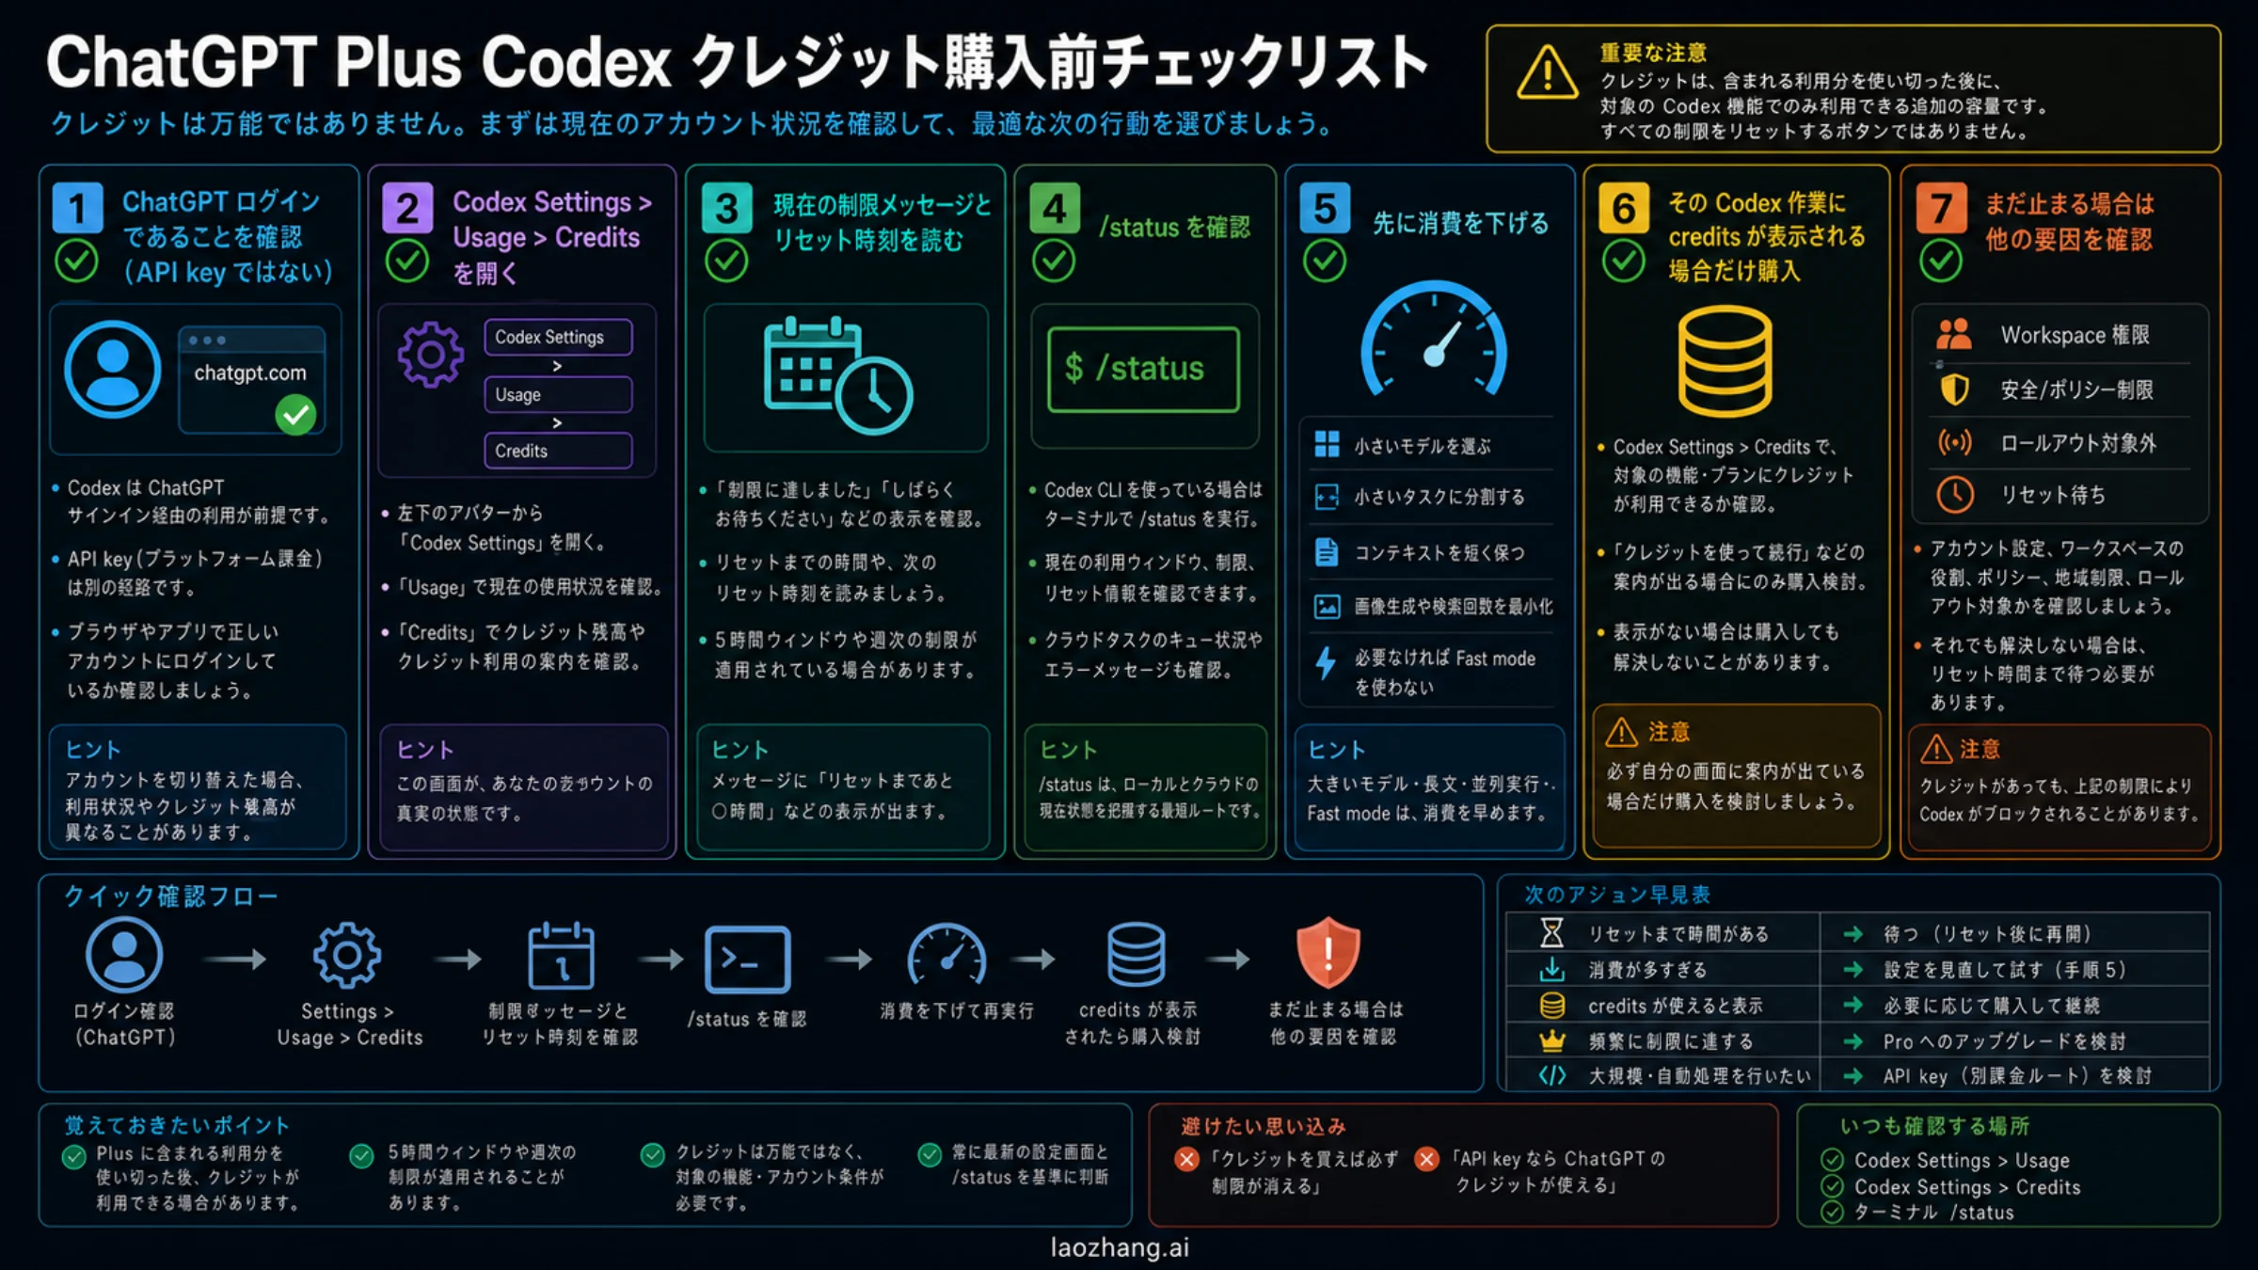Click the calendar-with-clock icon in the step 3 card
The height and width of the screenshot is (1270, 2258).
click(837, 374)
